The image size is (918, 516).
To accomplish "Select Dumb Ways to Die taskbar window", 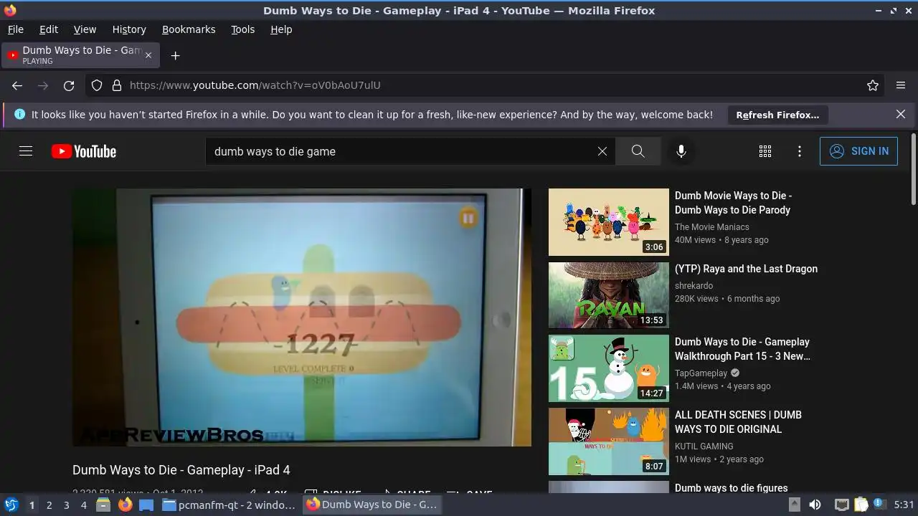I will (372, 505).
